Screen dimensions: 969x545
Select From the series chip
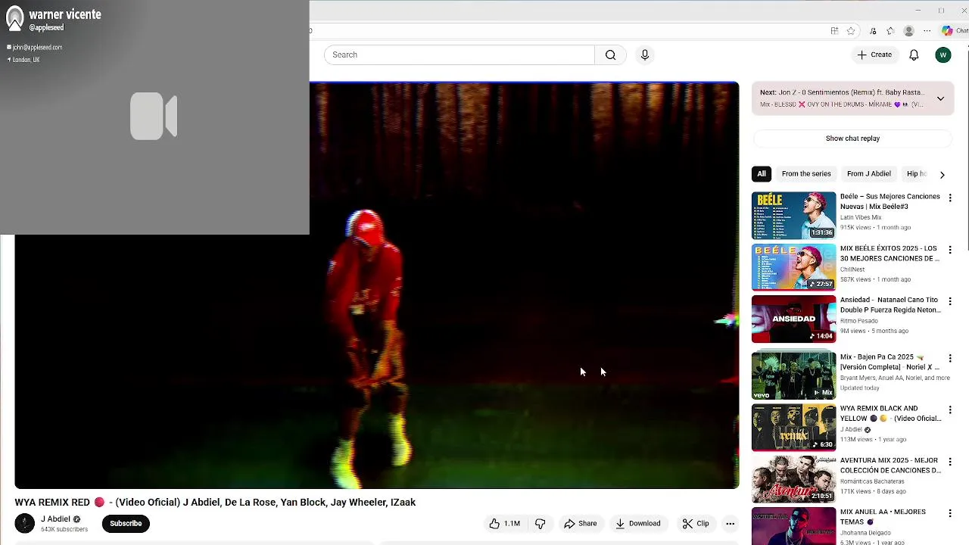[x=806, y=174]
